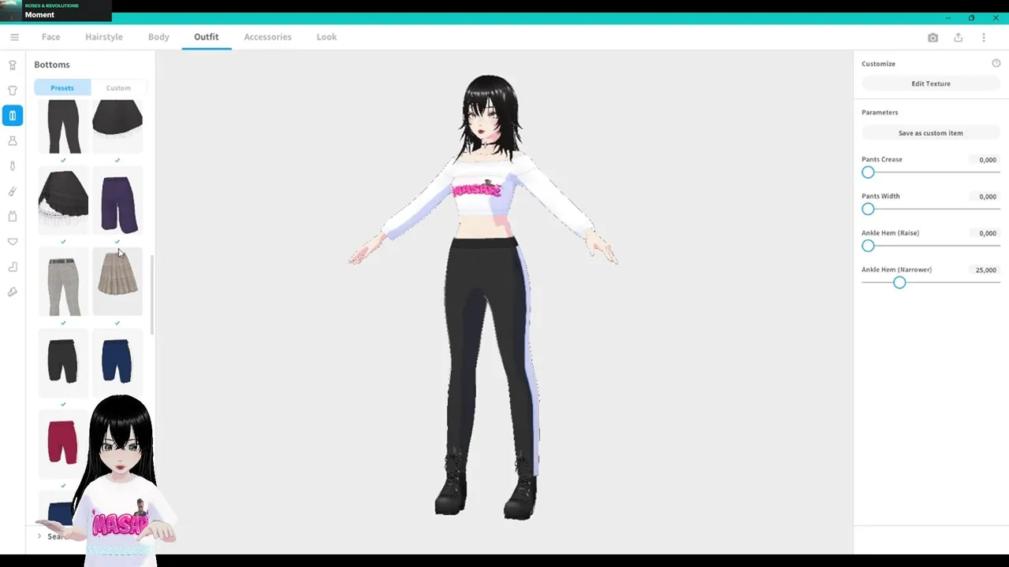Click the Customize section label
The height and width of the screenshot is (567, 1009).
coord(878,64)
